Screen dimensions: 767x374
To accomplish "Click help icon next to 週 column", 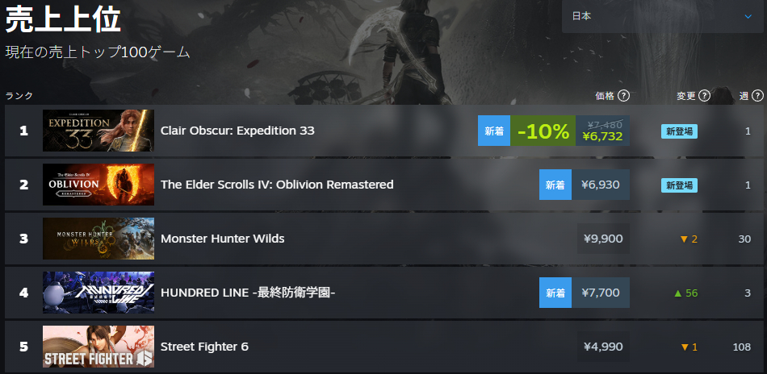I will coord(757,96).
